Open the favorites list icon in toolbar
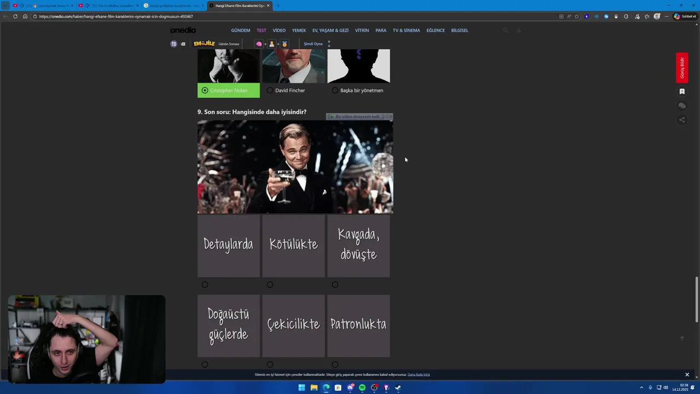The height and width of the screenshot is (394, 700). [647, 16]
